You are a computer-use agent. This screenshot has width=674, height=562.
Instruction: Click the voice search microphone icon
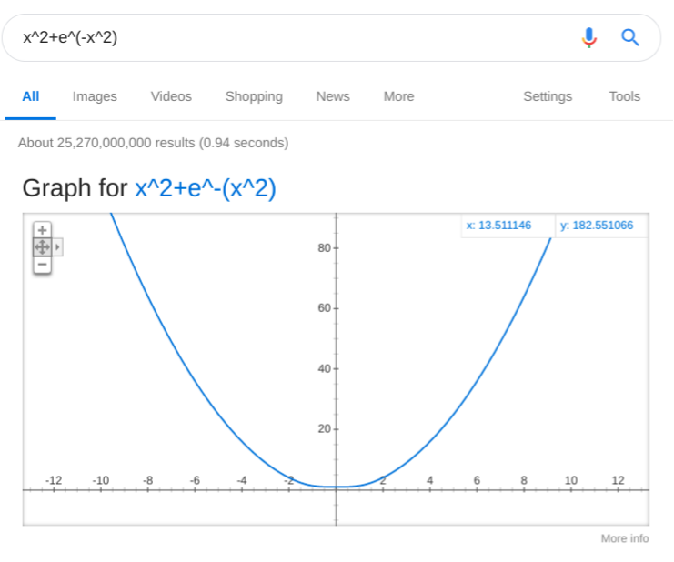coord(589,37)
